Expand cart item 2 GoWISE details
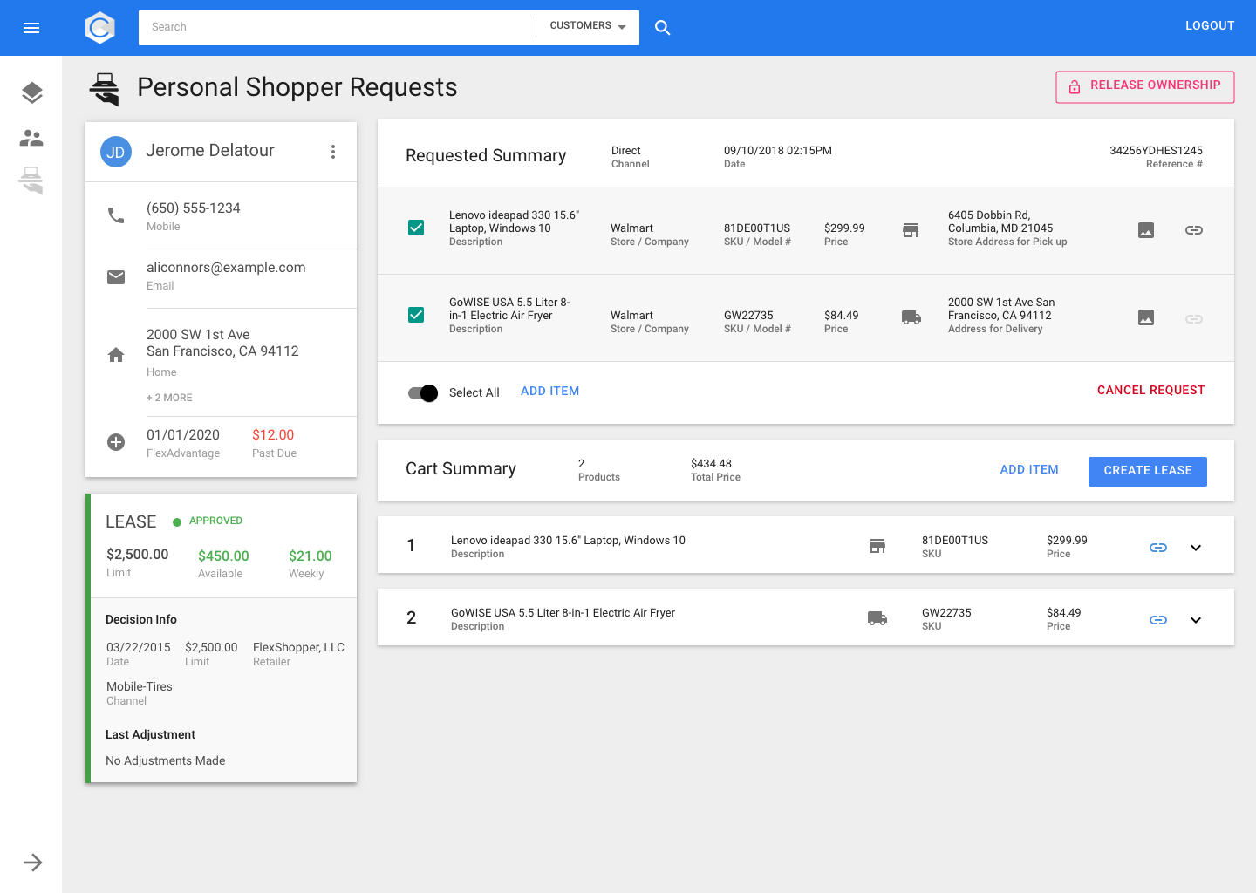This screenshot has width=1256, height=893. point(1196,620)
